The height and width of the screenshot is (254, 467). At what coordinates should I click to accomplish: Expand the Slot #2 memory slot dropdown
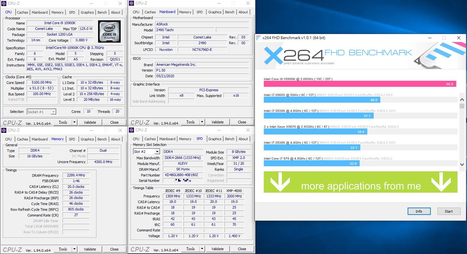pyautogui.click(x=157, y=152)
